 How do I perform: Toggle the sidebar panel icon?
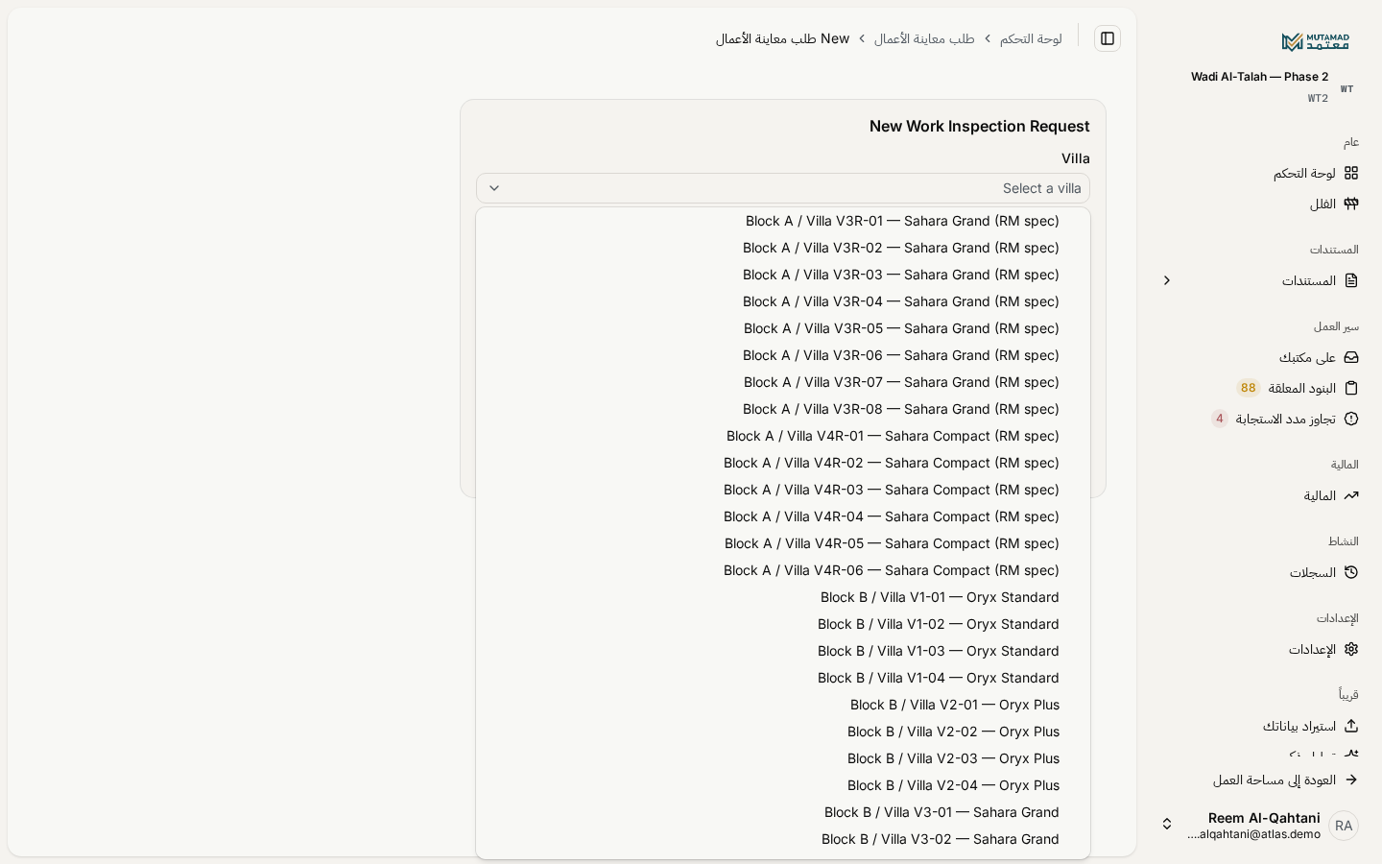click(x=1108, y=38)
